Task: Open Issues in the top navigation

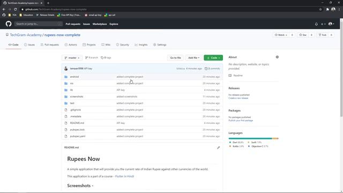Action: click(x=86, y=24)
